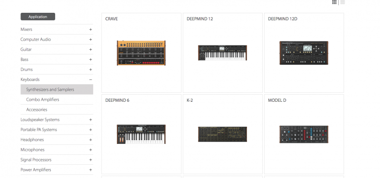This screenshot has height=178, width=380.
Task: Click the K-2 product title
Action: tap(190, 100)
